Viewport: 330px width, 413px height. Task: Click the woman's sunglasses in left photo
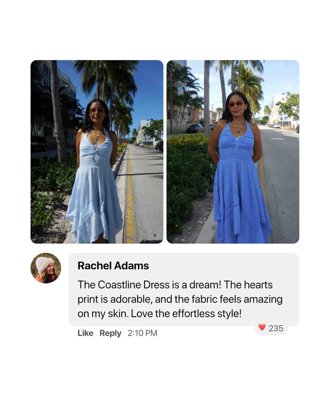coord(97,110)
